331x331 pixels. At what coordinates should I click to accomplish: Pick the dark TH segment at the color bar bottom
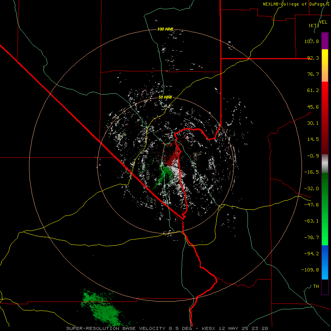point(325,286)
